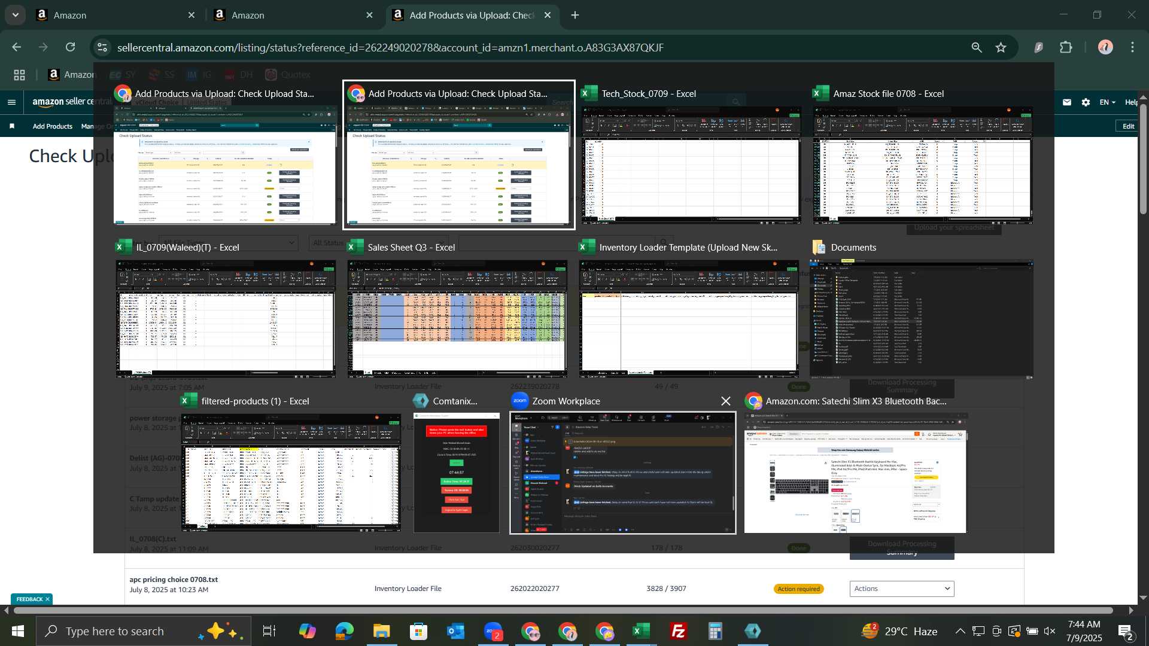Open Comtanix icon in taskbar
The height and width of the screenshot is (646, 1149).
pyautogui.click(x=753, y=631)
